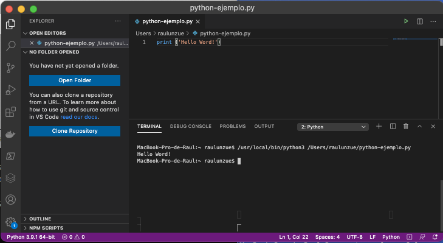Click Ln 1, Col 22 in status bar
443x243 pixels.
click(294, 237)
